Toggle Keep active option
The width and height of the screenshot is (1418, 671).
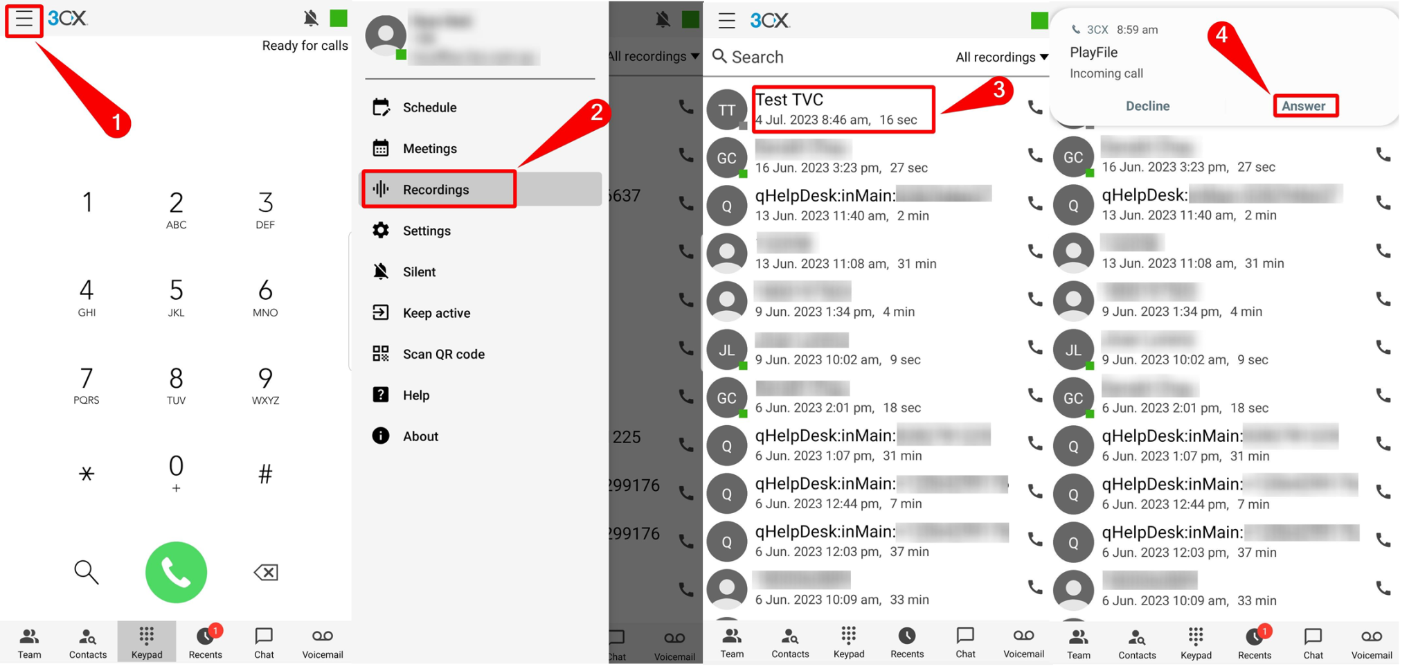pyautogui.click(x=436, y=312)
